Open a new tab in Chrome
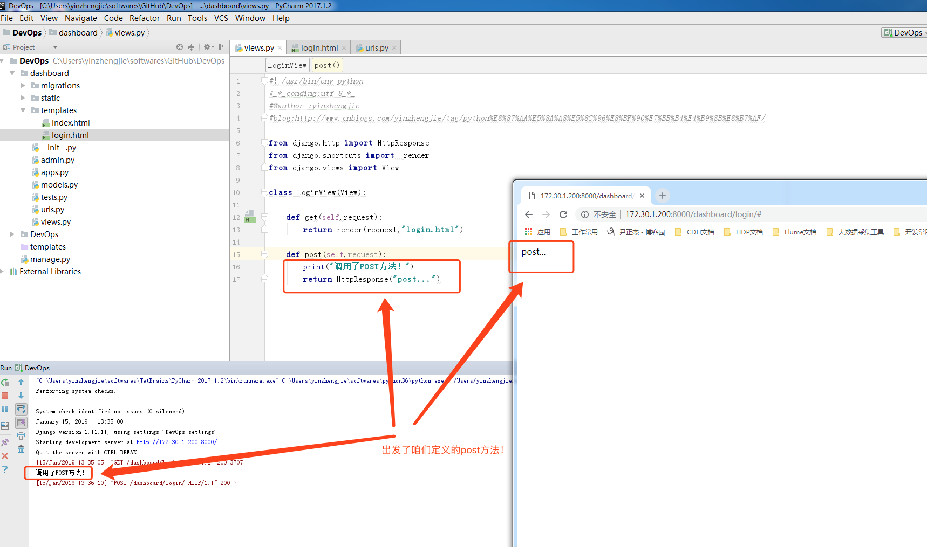The width and height of the screenshot is (927, 547). [x=663, y=196]
